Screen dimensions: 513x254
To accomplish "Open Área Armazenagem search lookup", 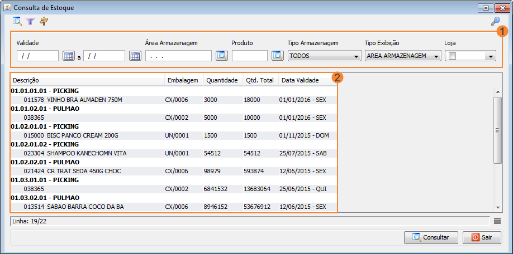I will 221,56.
